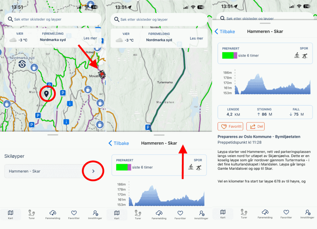Tap the cloud weather icon on the left screen
317x229 pixels.
pyautogui.click(x=13, y=40)
